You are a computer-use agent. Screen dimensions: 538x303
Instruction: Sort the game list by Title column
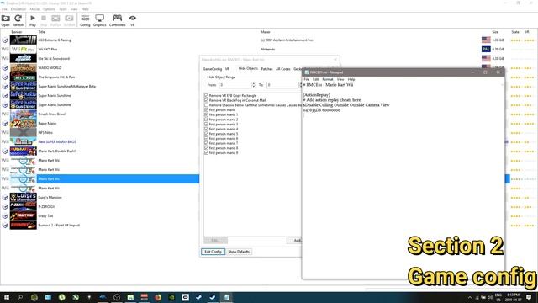click(41, 32)
